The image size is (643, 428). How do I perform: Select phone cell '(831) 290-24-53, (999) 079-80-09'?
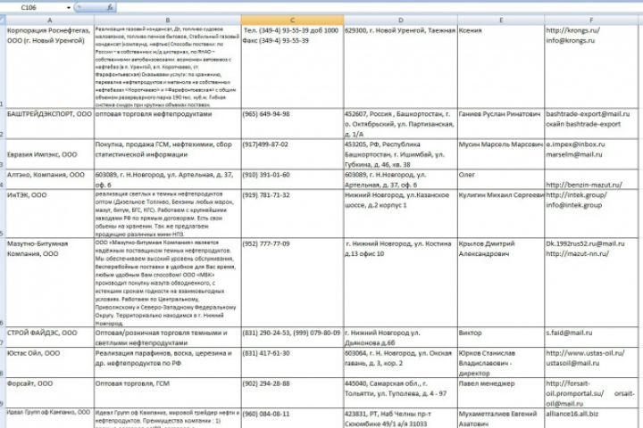(292, 337)
